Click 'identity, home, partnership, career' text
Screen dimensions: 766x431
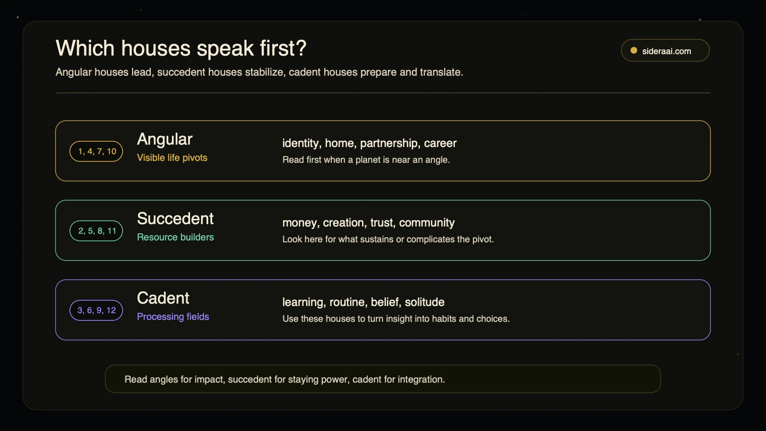(x=369, y=143)
